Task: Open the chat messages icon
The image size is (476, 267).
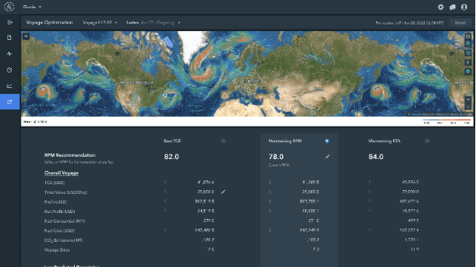Action: click(x=452, y=7)
